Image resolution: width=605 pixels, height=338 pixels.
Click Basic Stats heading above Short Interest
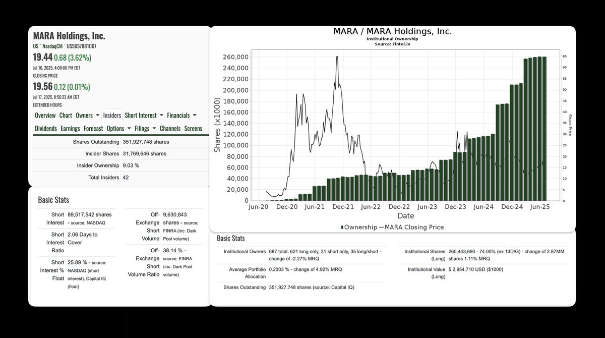click(53, 200)
